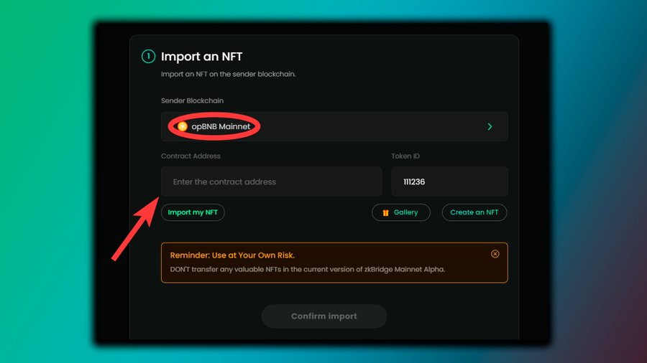The image size is (647, 363).
Task: Click the gift icon on Gallery
Action: (x=385, y=213)
